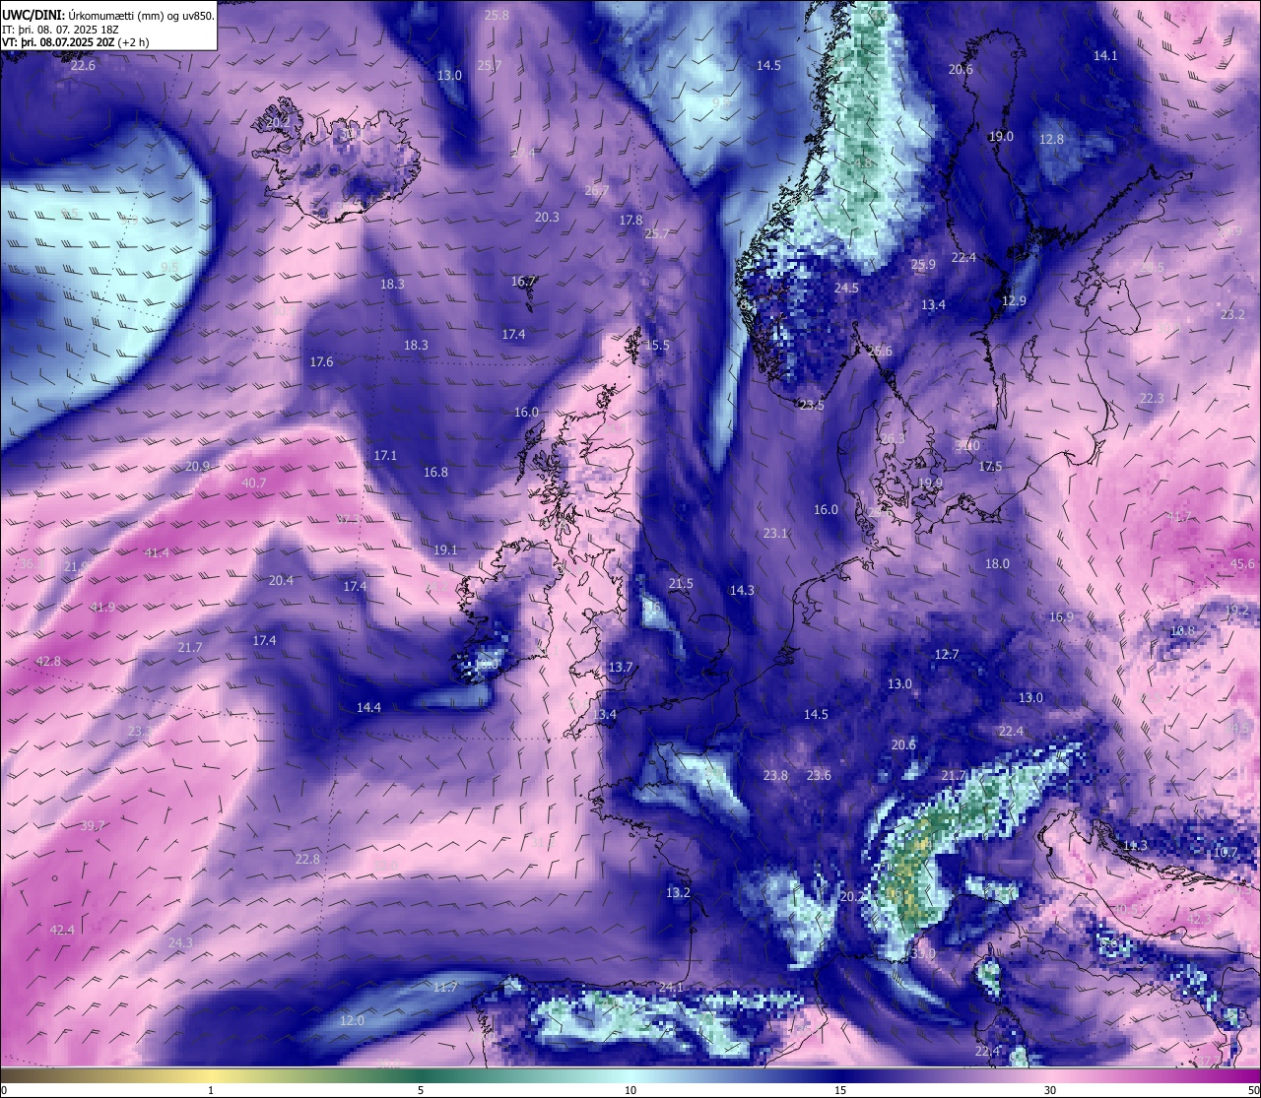The width and height of the screenshot is (1261, 1098).
Task: Click the 14.4 value south of Ireland
Action: pos(368,708)
